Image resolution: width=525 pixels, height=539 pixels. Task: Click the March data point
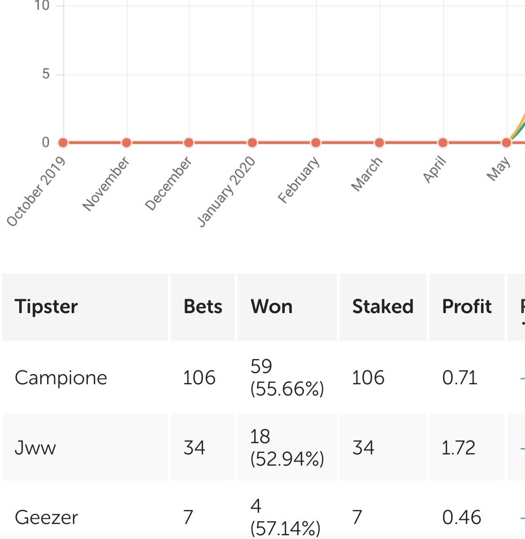click(x=379, y=142)
